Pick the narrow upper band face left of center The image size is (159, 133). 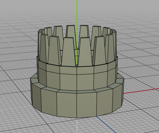pyautogui.click(x=68, y=70)
